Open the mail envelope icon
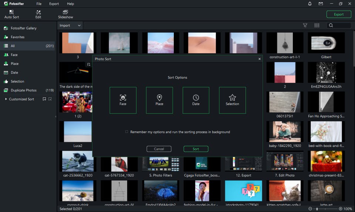The image size is (355, 212). (321, 4)
